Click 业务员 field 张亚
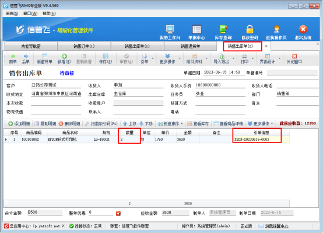 [220, 93]
